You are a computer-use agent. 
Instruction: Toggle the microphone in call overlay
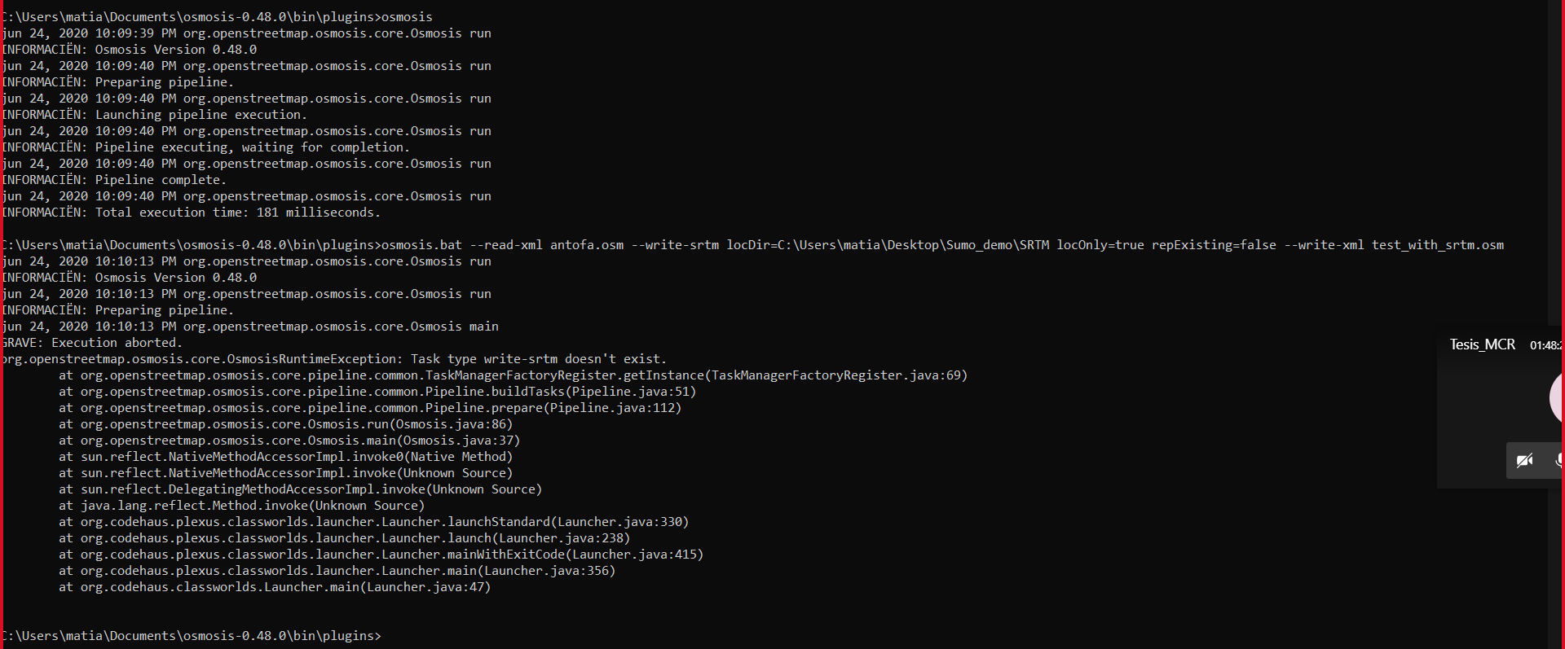click(1558, 461)
